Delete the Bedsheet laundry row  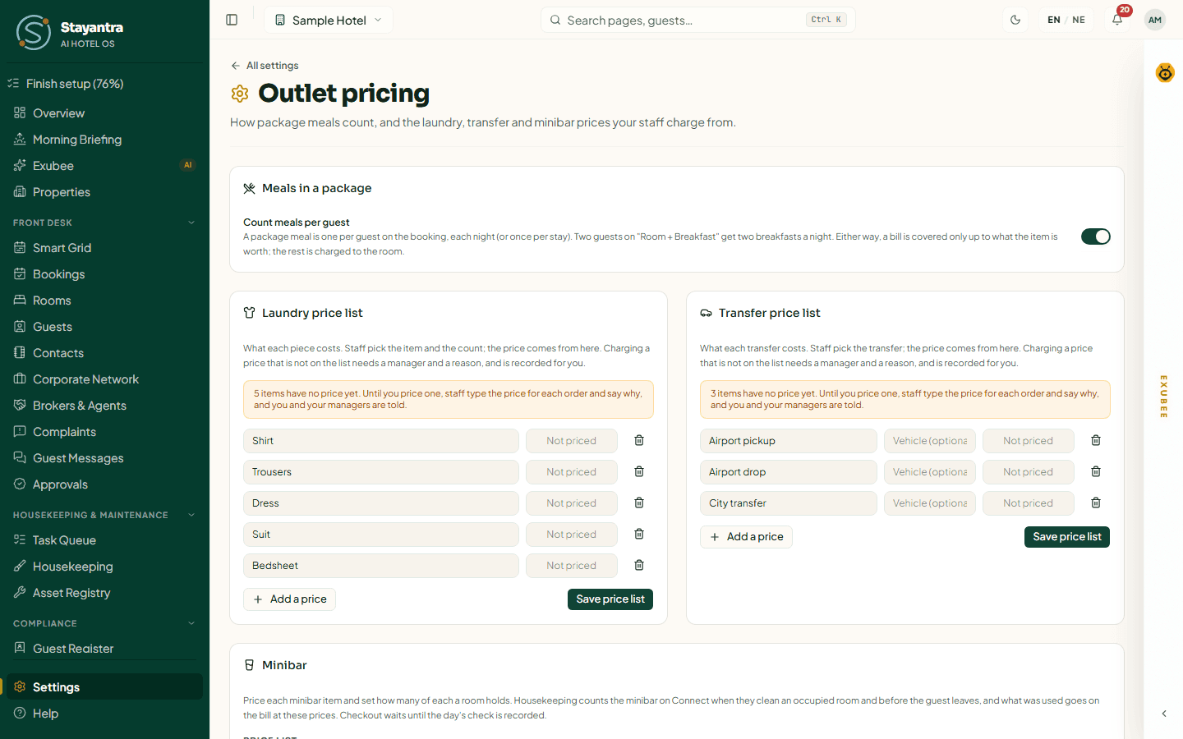pyautogui.click(x=639, y=566)
